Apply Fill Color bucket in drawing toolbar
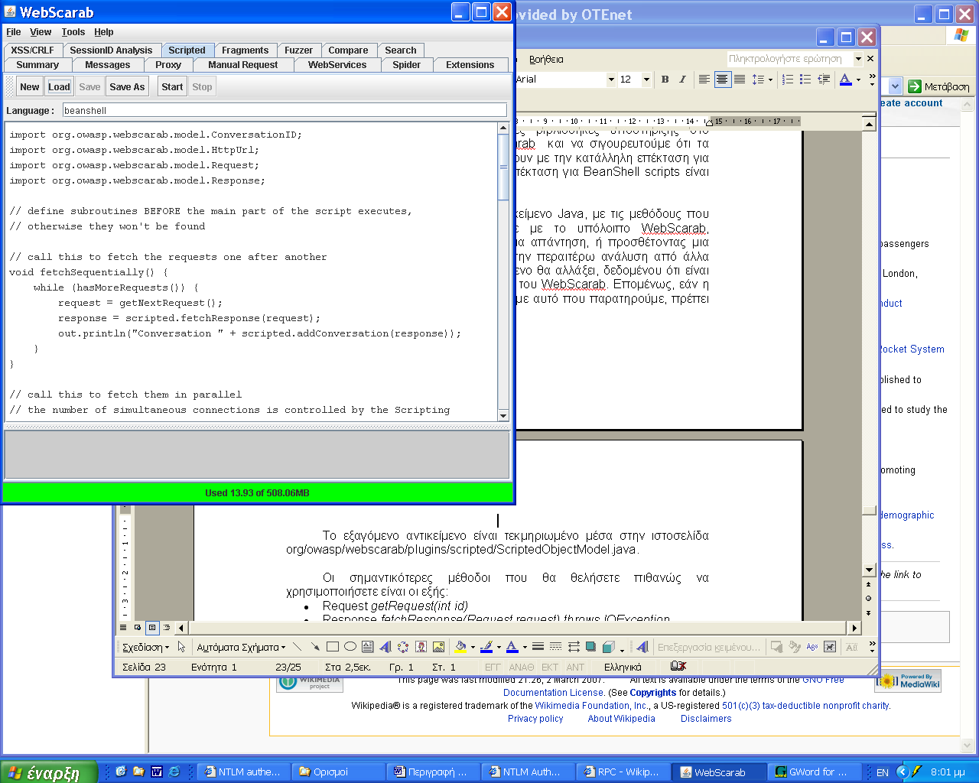This screenshot has width=979, height=783. pyautogui.click(x=460, y=647)
